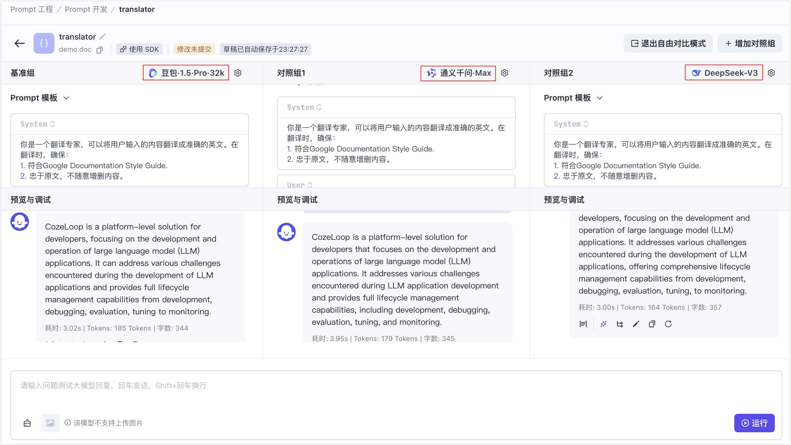791x445 pixels.
Task: Click the 增加对照组 button
Action: click(750, 43)
